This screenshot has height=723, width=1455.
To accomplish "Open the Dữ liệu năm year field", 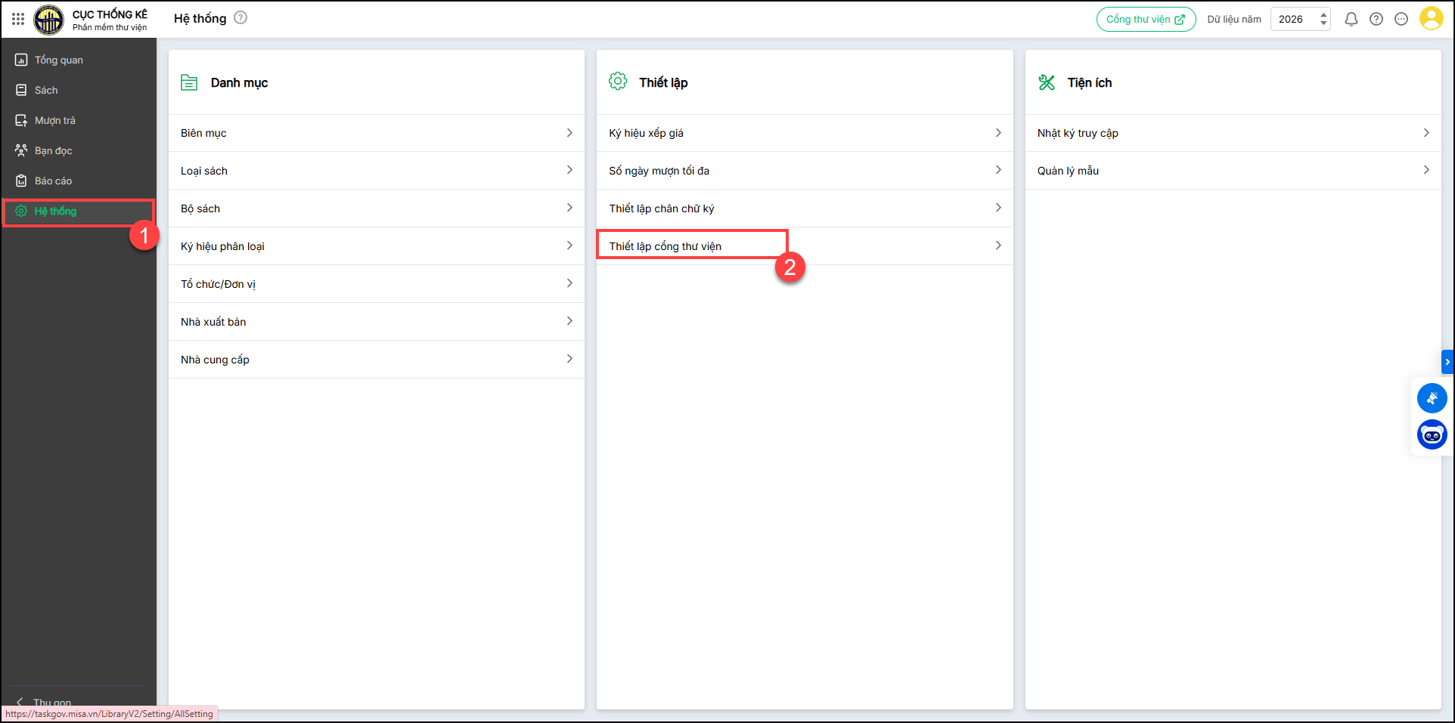I will pyautogui.click(x=1295, y=20).
